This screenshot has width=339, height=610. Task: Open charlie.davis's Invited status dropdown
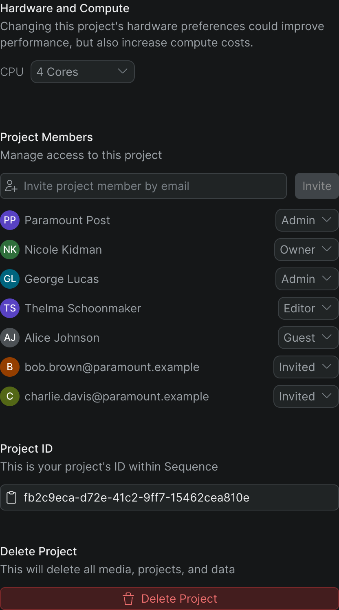click(x=306, y=396)
